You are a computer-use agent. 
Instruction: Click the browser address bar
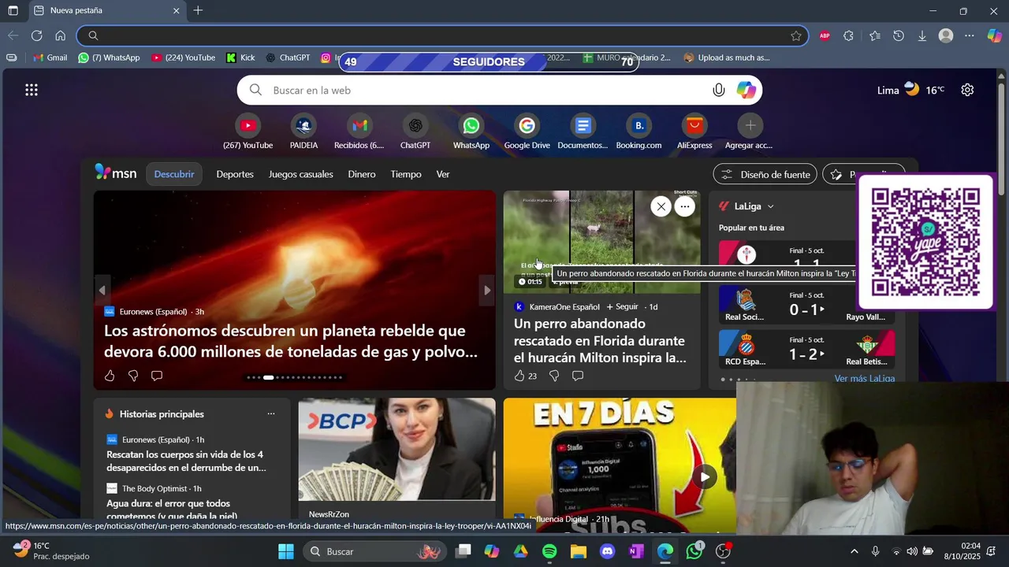pos(441,35)
